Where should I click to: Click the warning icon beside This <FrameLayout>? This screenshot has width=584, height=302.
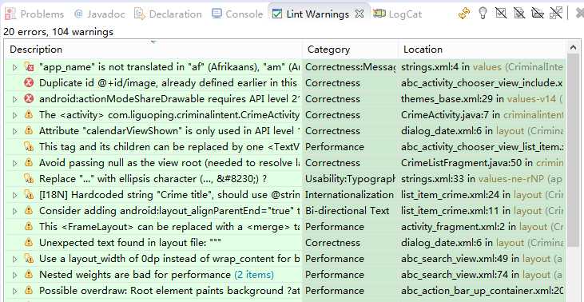[x=29, y=226]
